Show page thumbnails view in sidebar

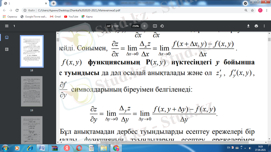(x=7, y=37)
